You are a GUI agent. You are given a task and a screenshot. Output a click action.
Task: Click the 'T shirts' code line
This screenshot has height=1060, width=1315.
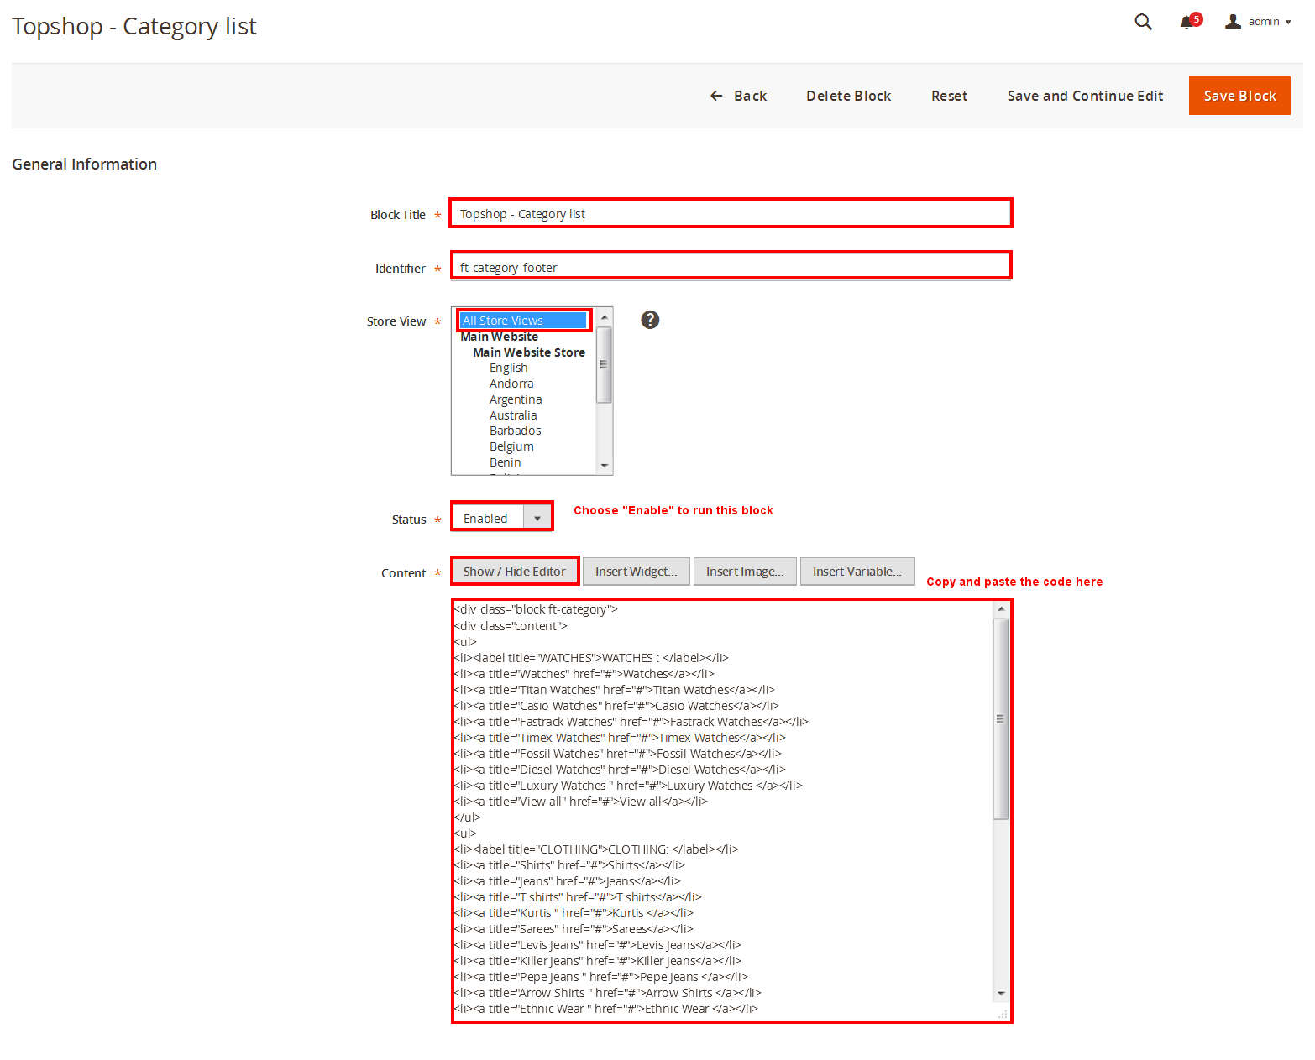[578, 897]
